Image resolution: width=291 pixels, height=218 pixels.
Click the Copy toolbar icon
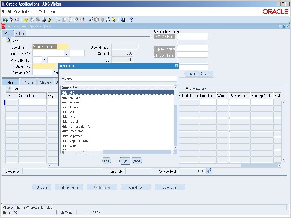pos(64,20)
